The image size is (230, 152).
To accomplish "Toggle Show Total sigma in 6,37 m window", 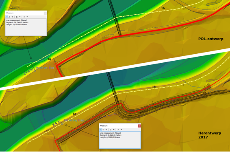I will click(x=111, y=130).
